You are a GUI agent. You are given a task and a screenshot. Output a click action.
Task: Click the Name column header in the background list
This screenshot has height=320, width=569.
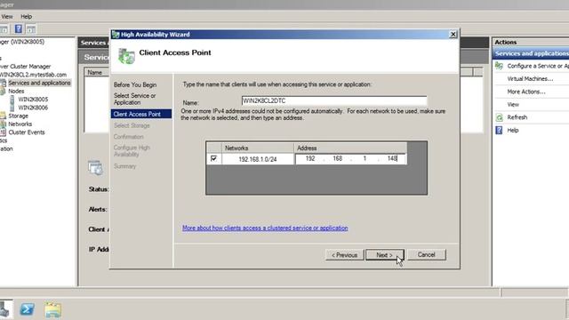95,72
